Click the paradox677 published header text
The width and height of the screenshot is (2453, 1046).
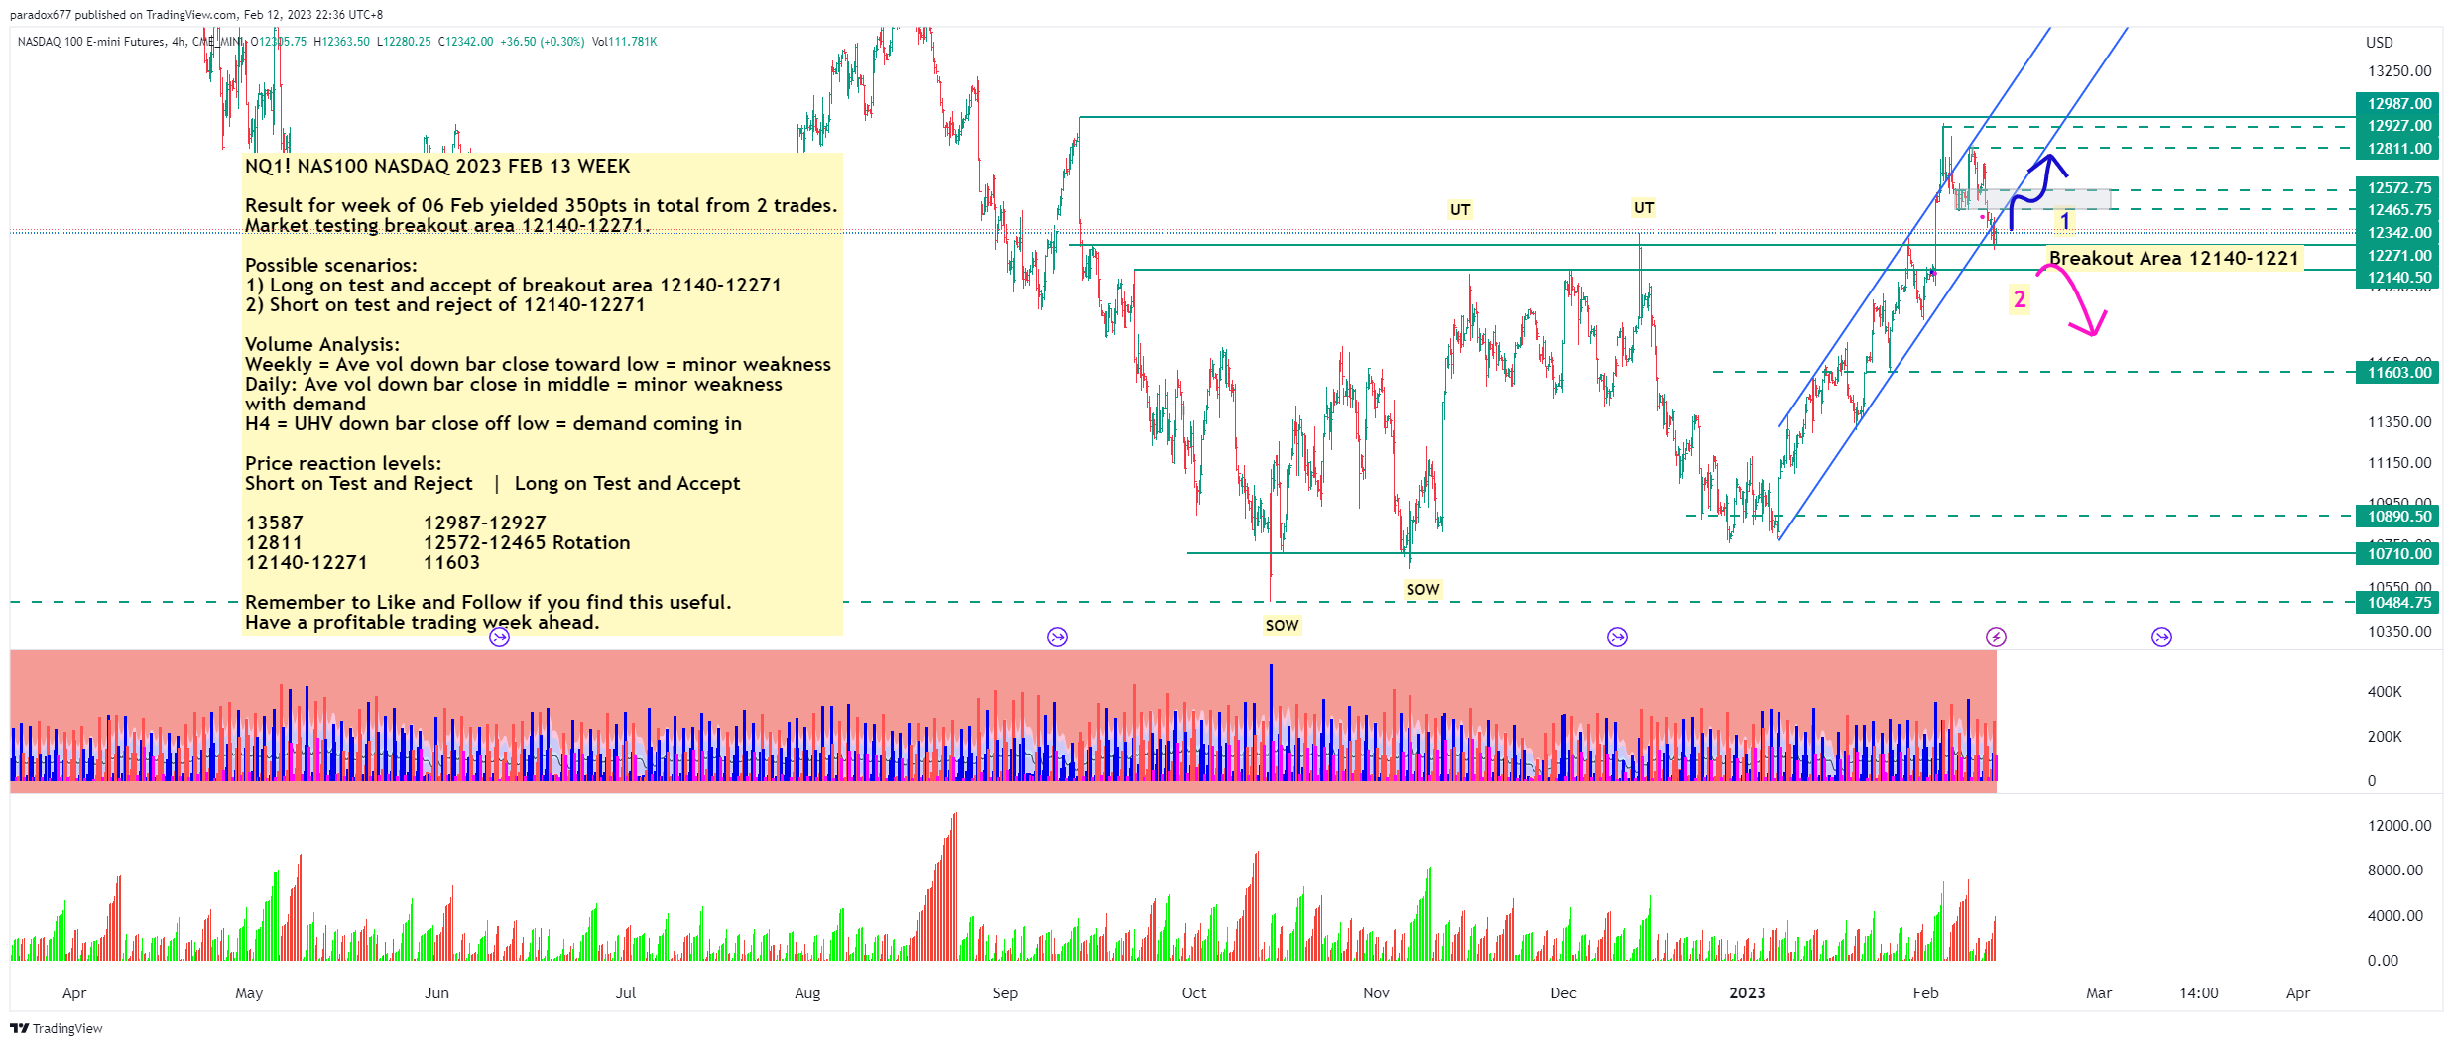tap(196, 15)
